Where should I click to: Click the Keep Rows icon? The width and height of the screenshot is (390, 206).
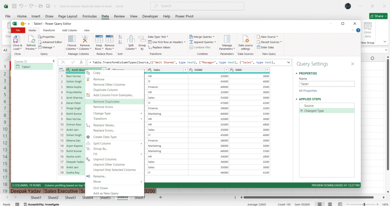(99, 39)
